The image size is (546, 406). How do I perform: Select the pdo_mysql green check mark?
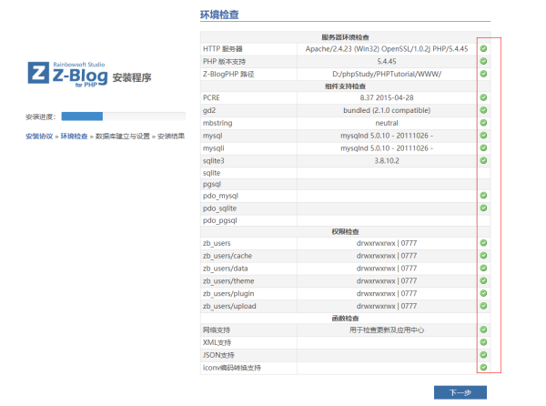(x=483, y=195)
